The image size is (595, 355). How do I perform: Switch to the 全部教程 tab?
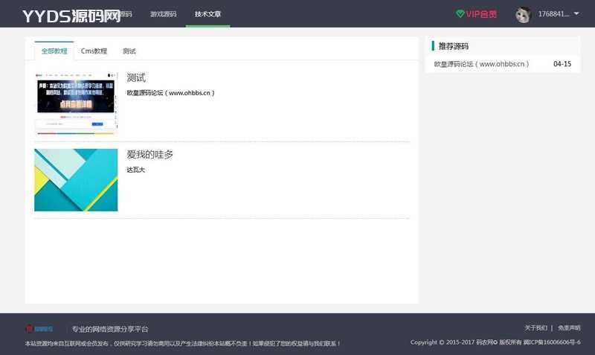(x=54, y=51)
